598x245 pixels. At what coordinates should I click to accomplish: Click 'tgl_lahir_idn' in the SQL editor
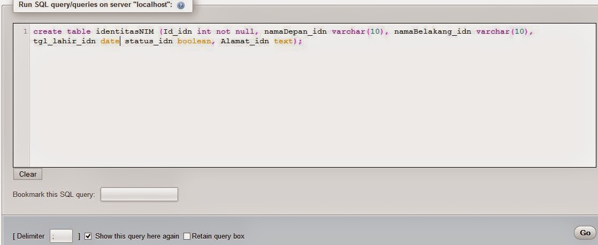tap(65, 42)
